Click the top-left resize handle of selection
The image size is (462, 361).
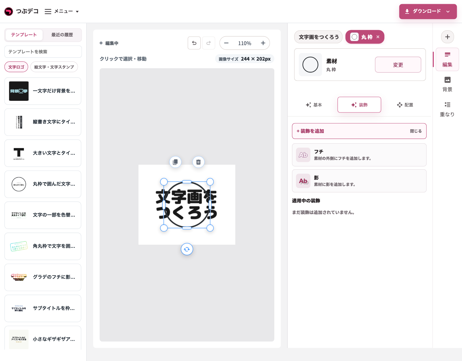164,182
